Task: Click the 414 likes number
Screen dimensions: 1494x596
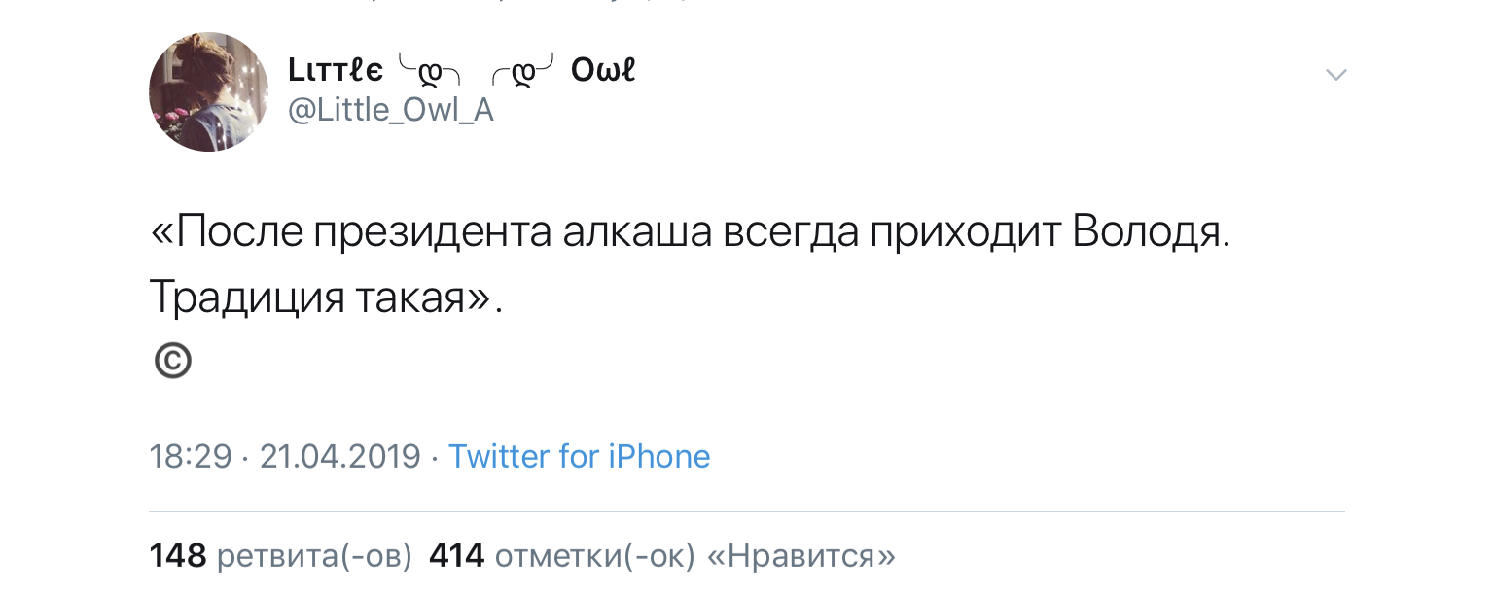Action: pyautogui.click(x=456, y=556)
